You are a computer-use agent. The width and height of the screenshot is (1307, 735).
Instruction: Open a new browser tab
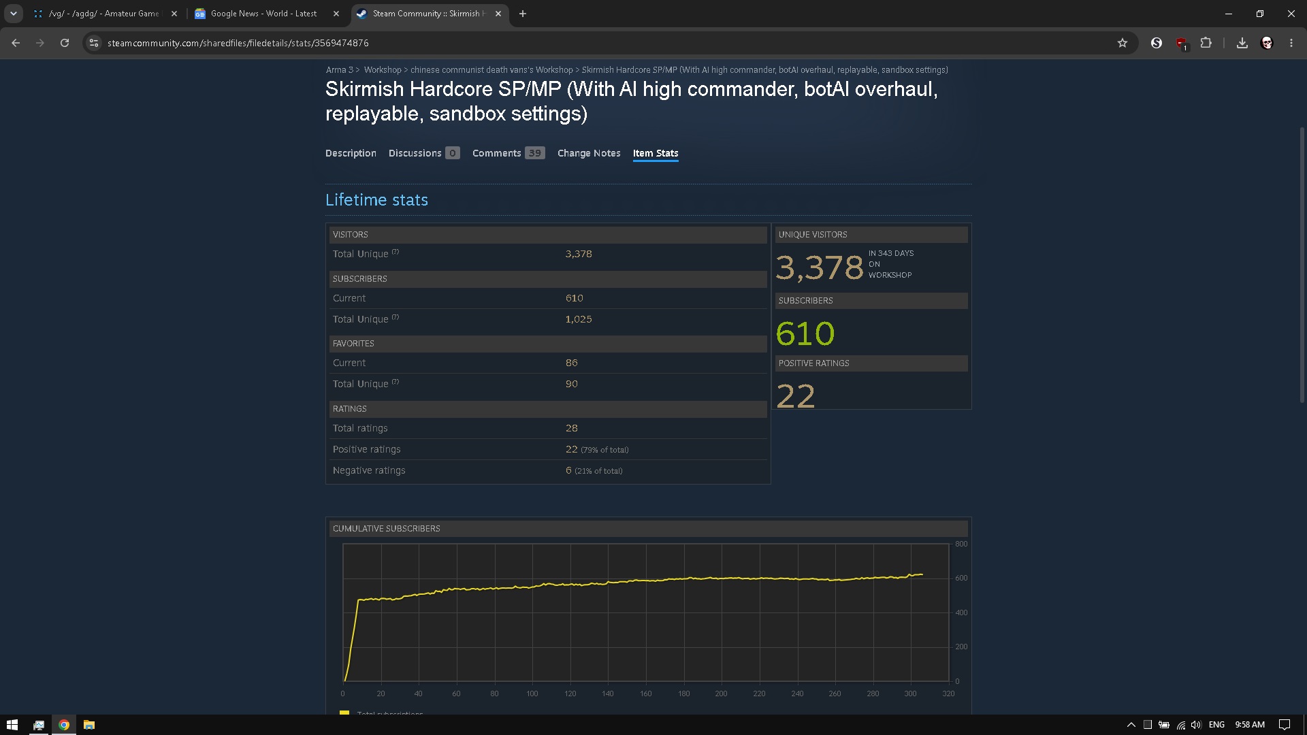(x=523, y=14)
